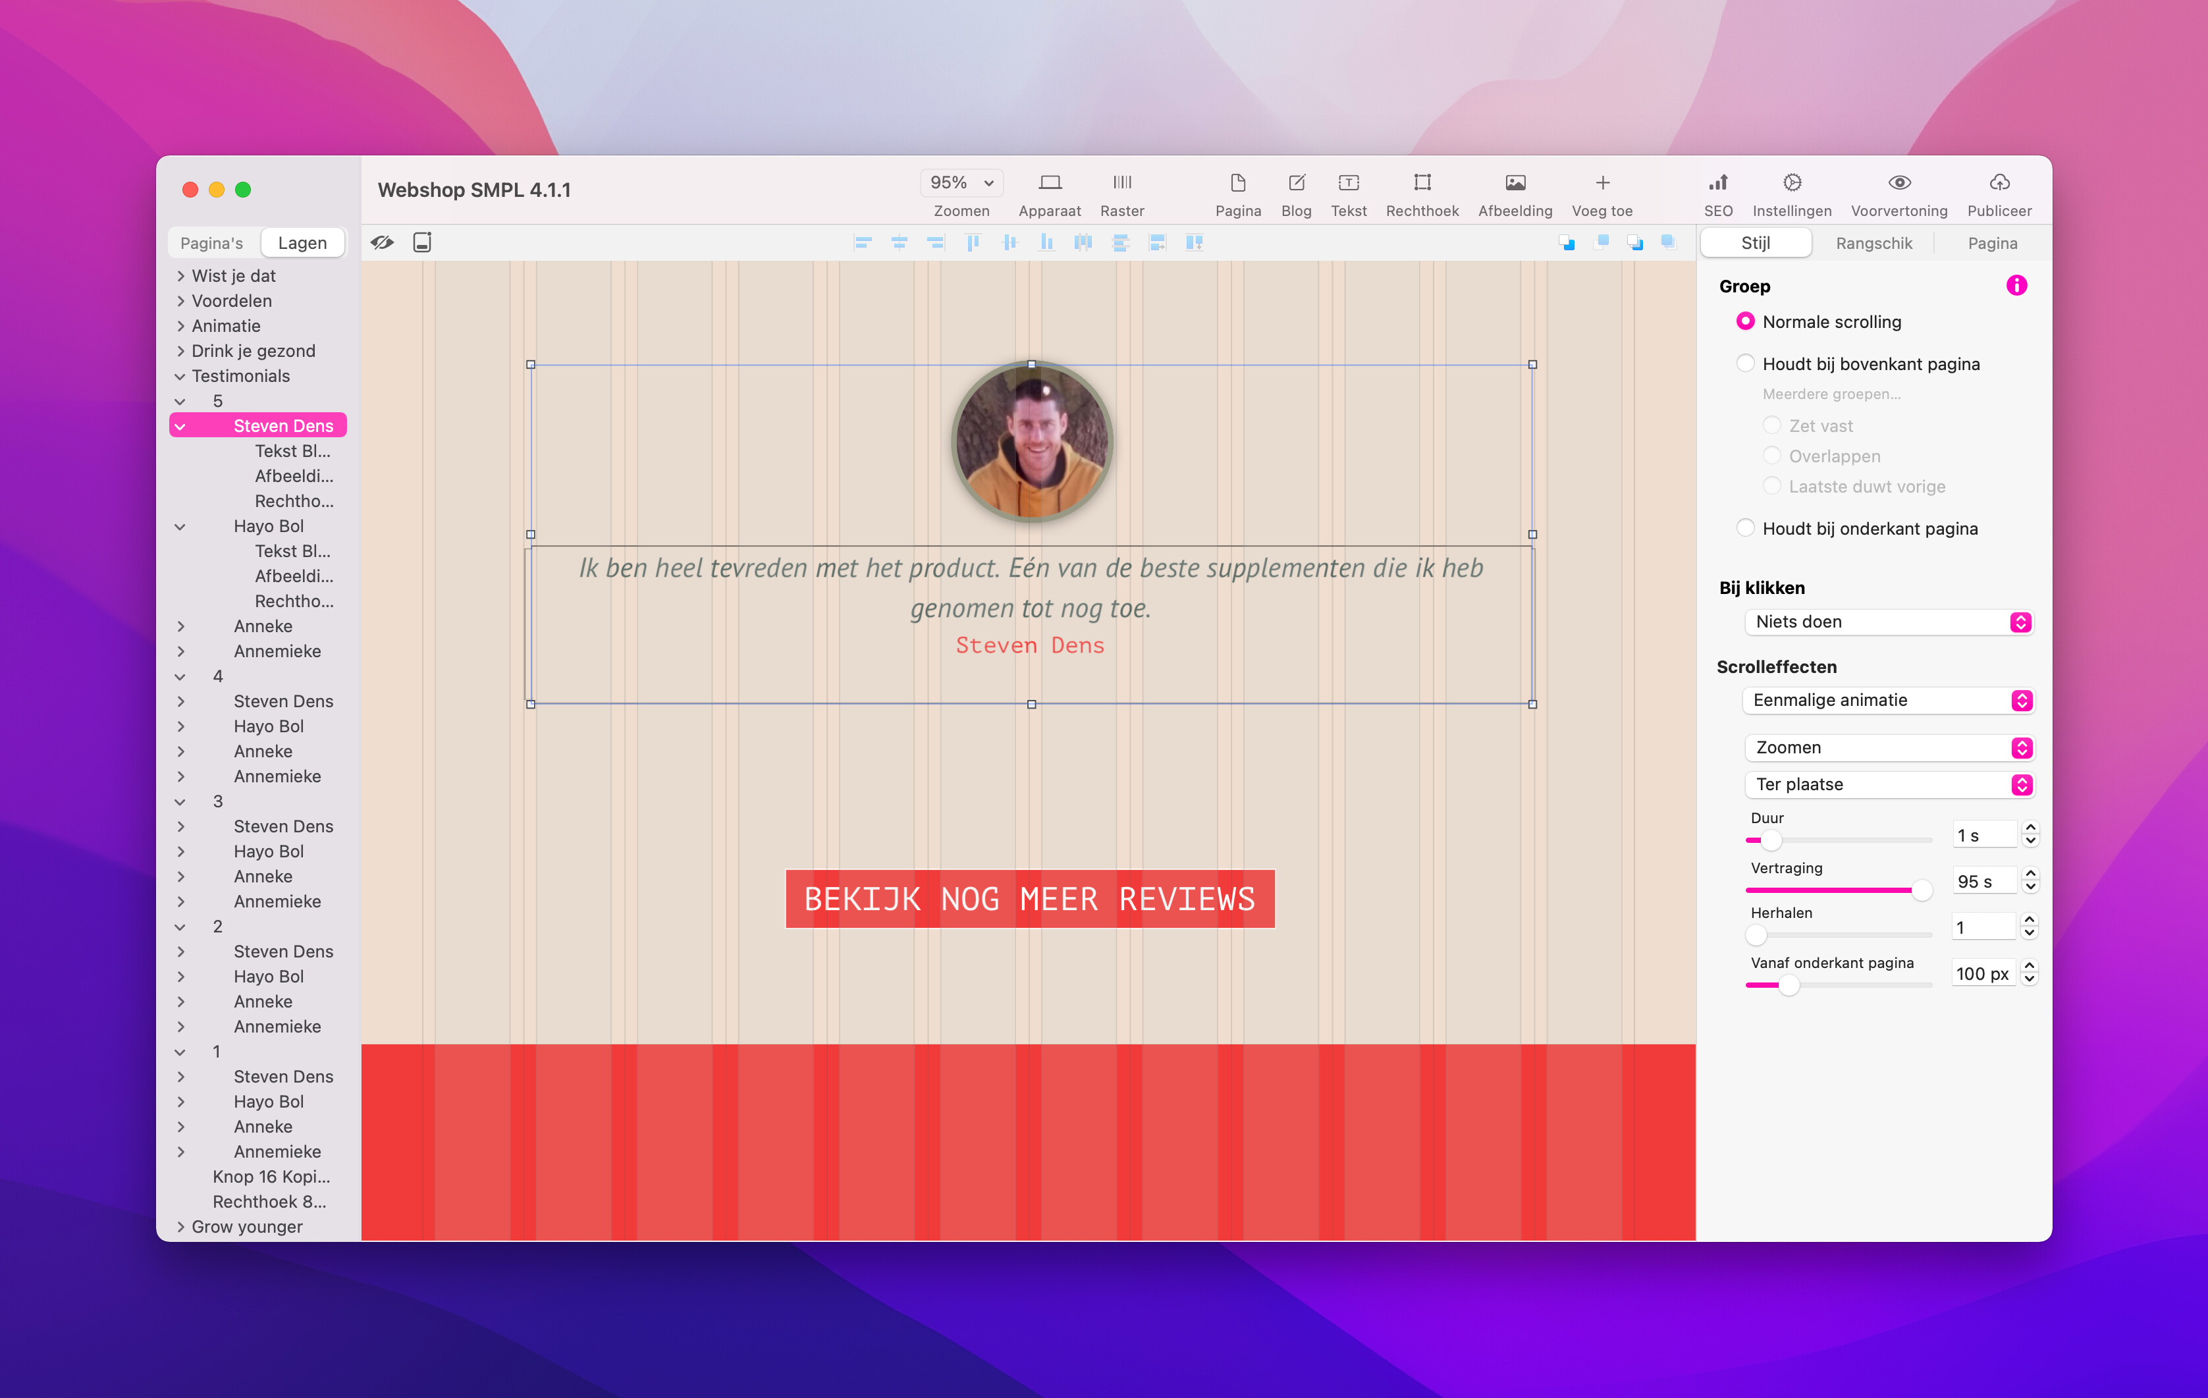Open the Ter plaatse dropdown
Viewport: 2208px width, 1398px height.
(x=1889, y=784)
